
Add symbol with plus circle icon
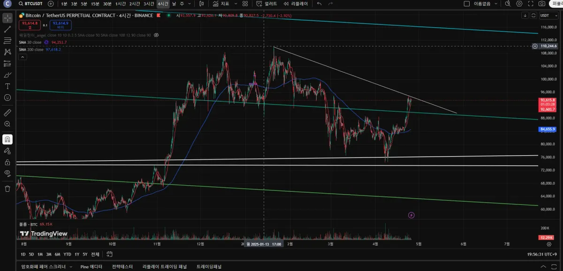pyautogui.click(x=51, y=4)
